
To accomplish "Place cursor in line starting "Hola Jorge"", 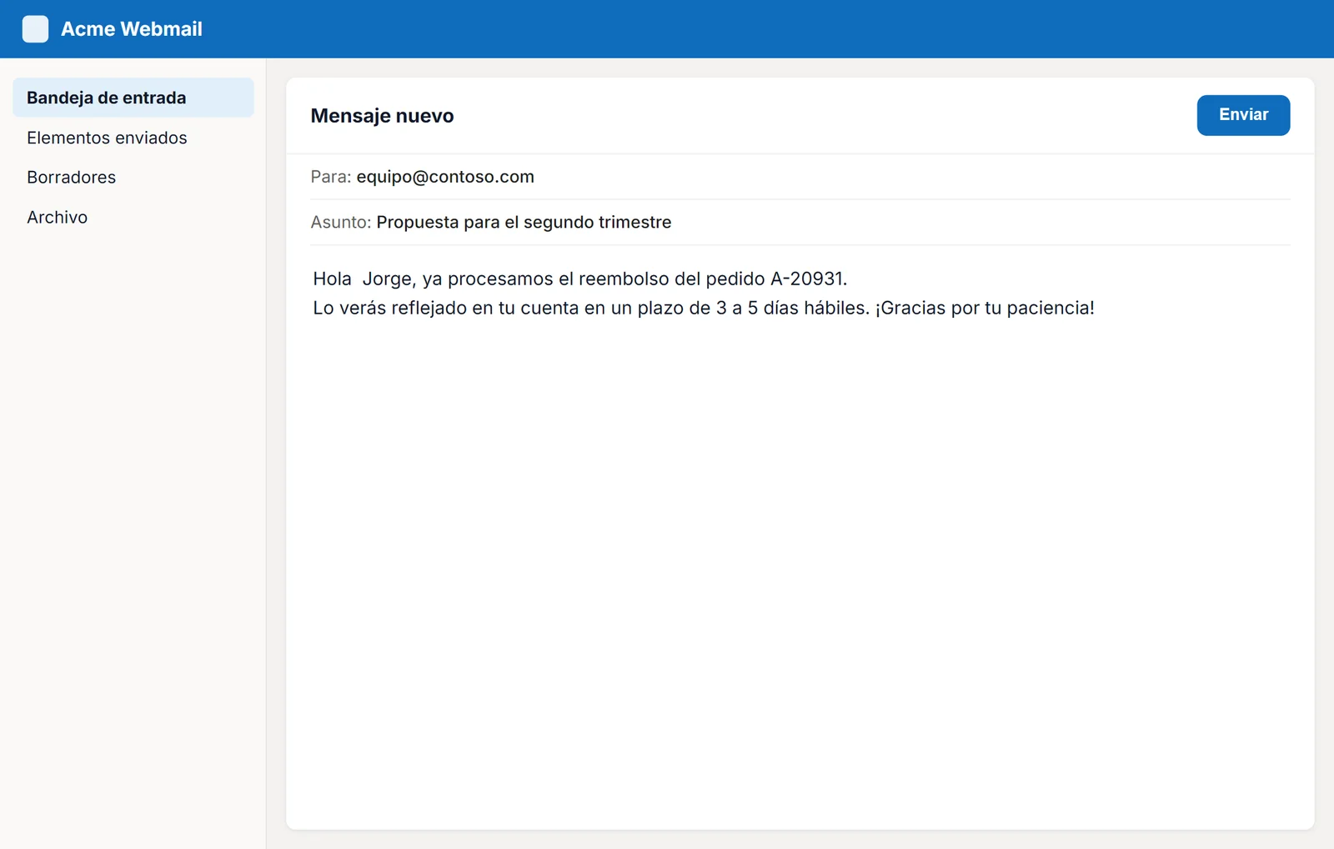I will (580, 279).
